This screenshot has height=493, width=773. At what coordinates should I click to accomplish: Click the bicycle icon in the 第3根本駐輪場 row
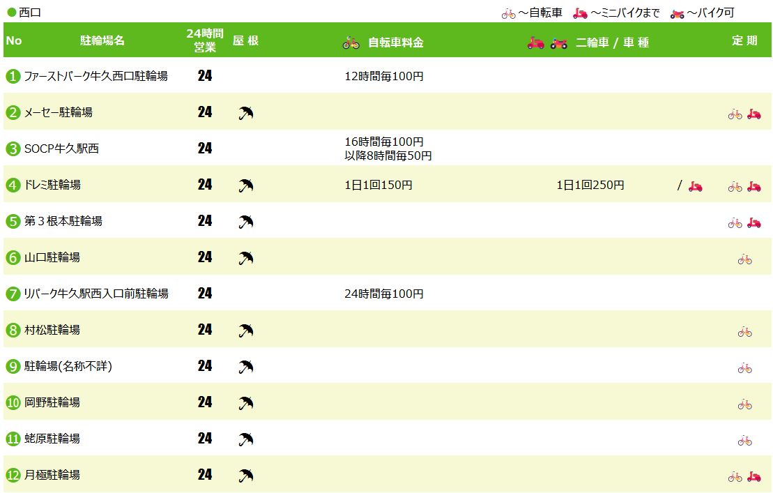coord(735,223)
